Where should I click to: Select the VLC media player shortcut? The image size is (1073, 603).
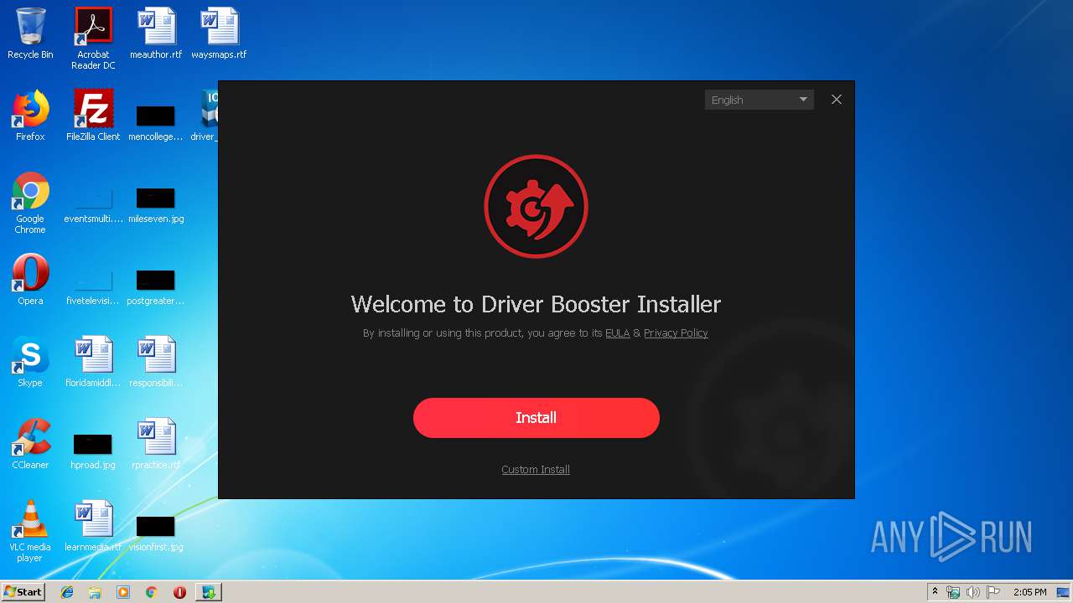pos(30,531)
